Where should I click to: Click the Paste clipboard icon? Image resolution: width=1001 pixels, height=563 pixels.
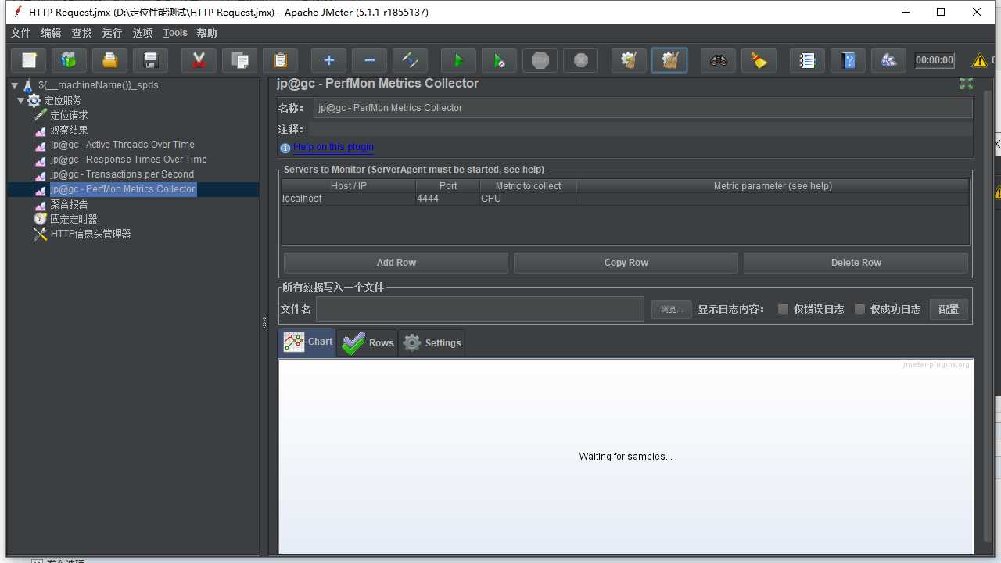(281, 60)
